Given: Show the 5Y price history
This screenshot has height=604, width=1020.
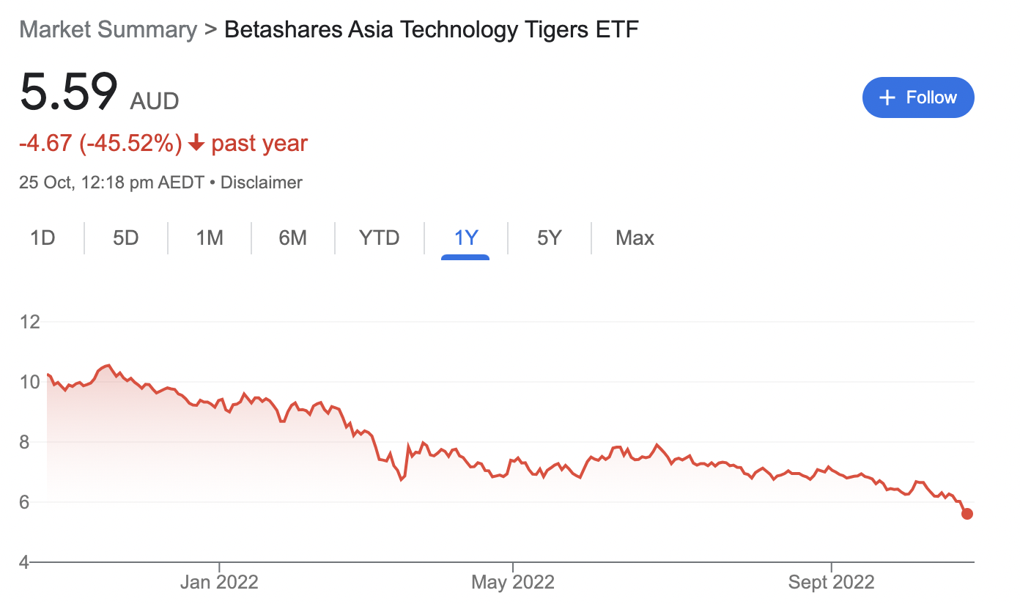Looking at the screenshot, I should 549,238.
